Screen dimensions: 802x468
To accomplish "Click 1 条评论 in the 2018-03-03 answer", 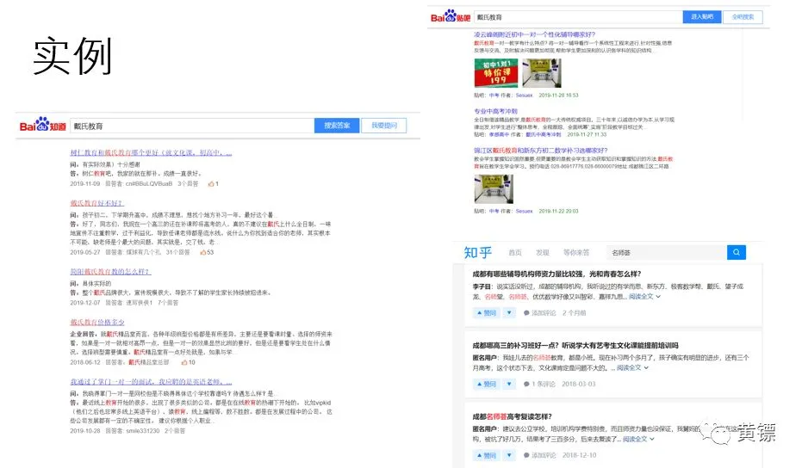I will point(544,384).
